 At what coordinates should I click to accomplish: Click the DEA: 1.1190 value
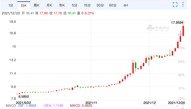[x=54, y=106]
